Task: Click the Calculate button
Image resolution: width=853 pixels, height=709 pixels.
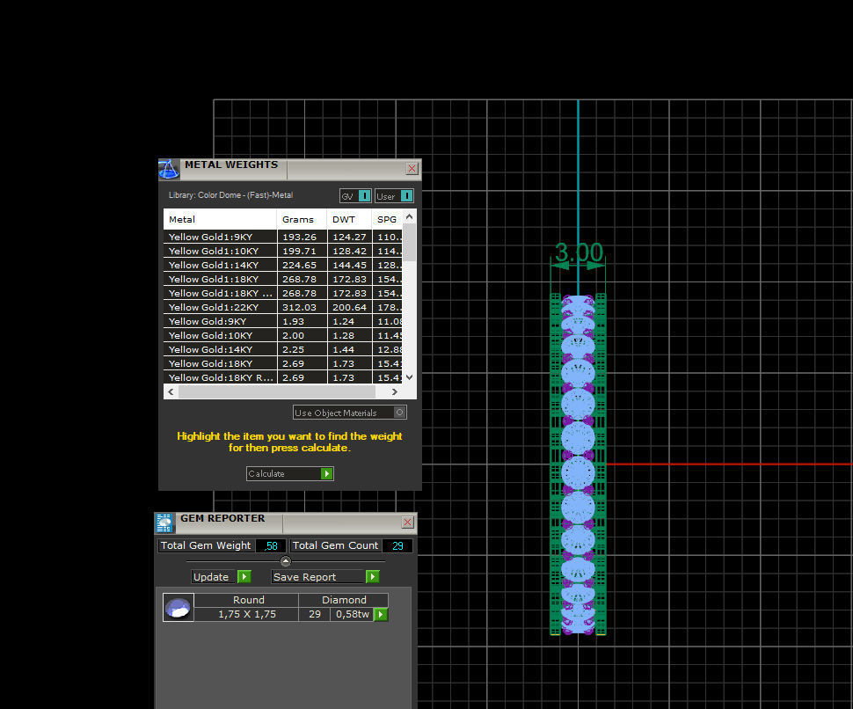Action: click(289, 473)
